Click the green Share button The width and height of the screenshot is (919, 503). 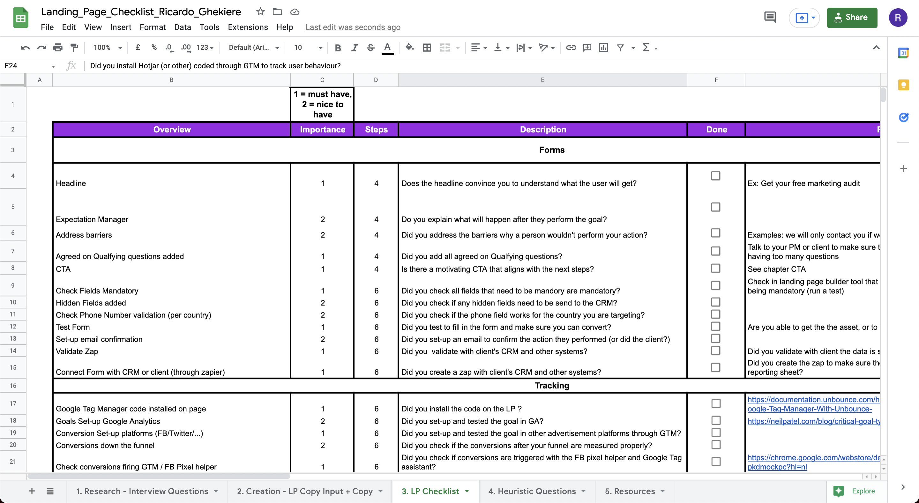pyautogui.click(x=852, y=17)
